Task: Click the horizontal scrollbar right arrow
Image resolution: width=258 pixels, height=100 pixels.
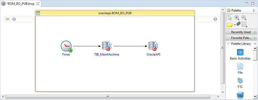Action: click(218, 97)
